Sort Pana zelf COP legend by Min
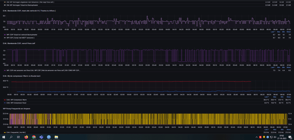Screen dimensions: 294x140 click(x=284, y=67)
